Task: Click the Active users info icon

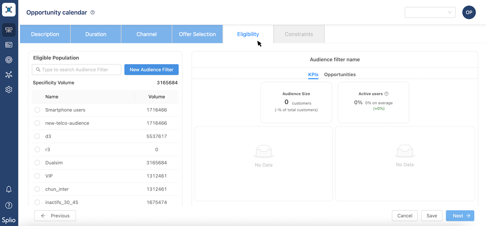Action: click(387, 94)
